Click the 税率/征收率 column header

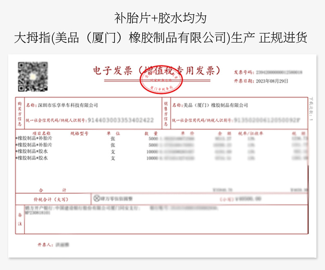click(x=251, y=133)
